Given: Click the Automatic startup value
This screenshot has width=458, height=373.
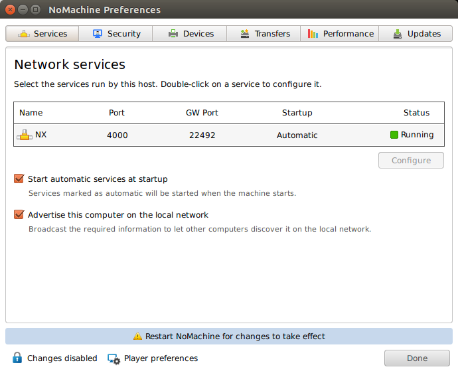Looking at the screenshot, I should tap(297, 135).
